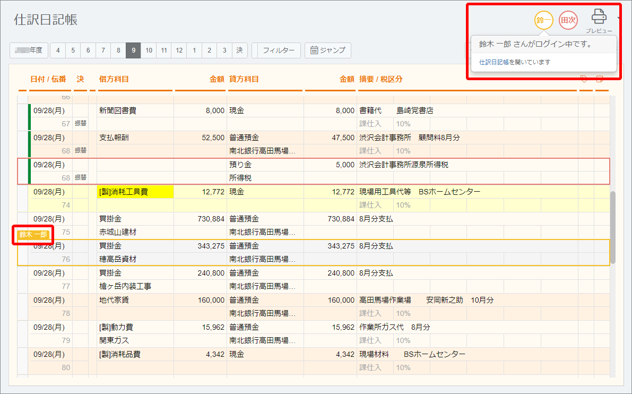Select the 決 closing period tab
Image resolution: width=632 pixels, height=394 pixels.
(239, 50)
